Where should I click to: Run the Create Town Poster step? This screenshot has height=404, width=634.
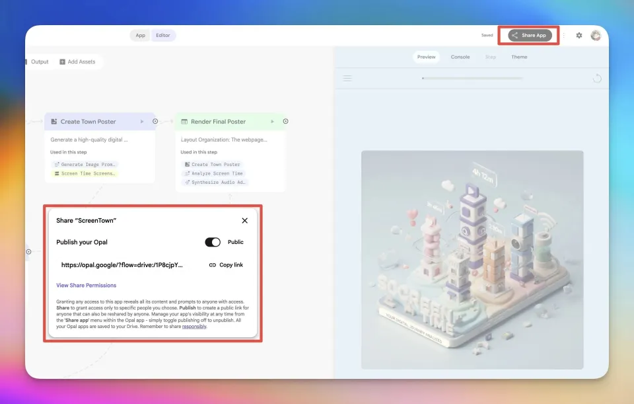142,122
